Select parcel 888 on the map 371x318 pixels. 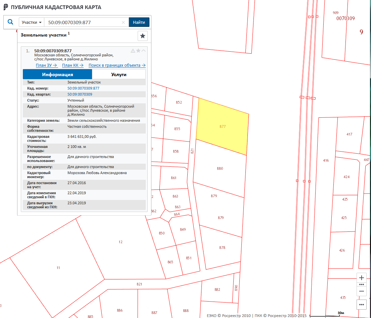tap(186, 310)
